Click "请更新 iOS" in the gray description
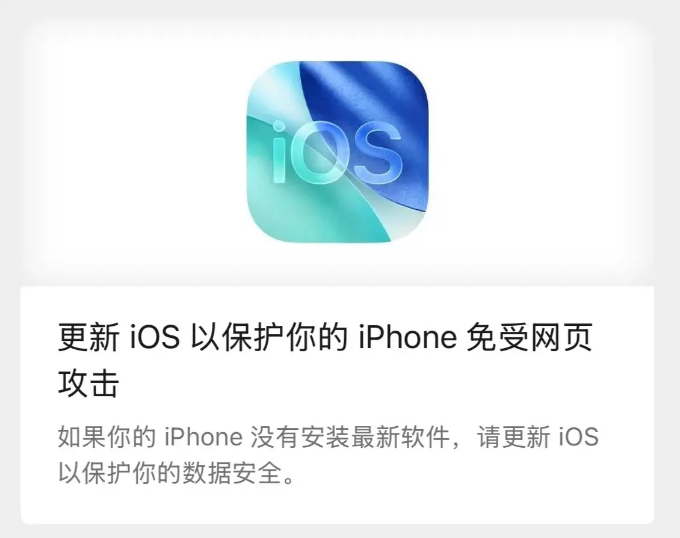This screenshot has height=538, width=680. [x=538, y=436]
